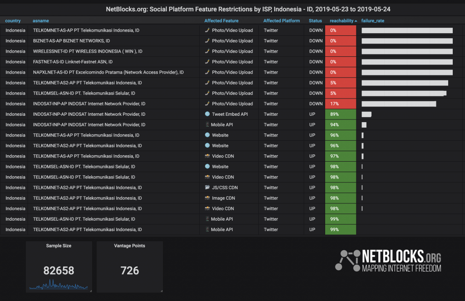Viewport: 465px width, 301px height.
Task: Select the 89% reachability cell
Action: [x=341, y=114]
